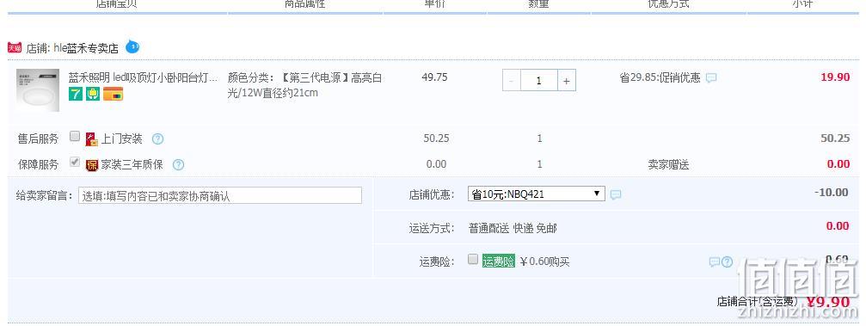
Task: Click the comment bubble beside 促销优惠
Action: (x=711, y=78)
